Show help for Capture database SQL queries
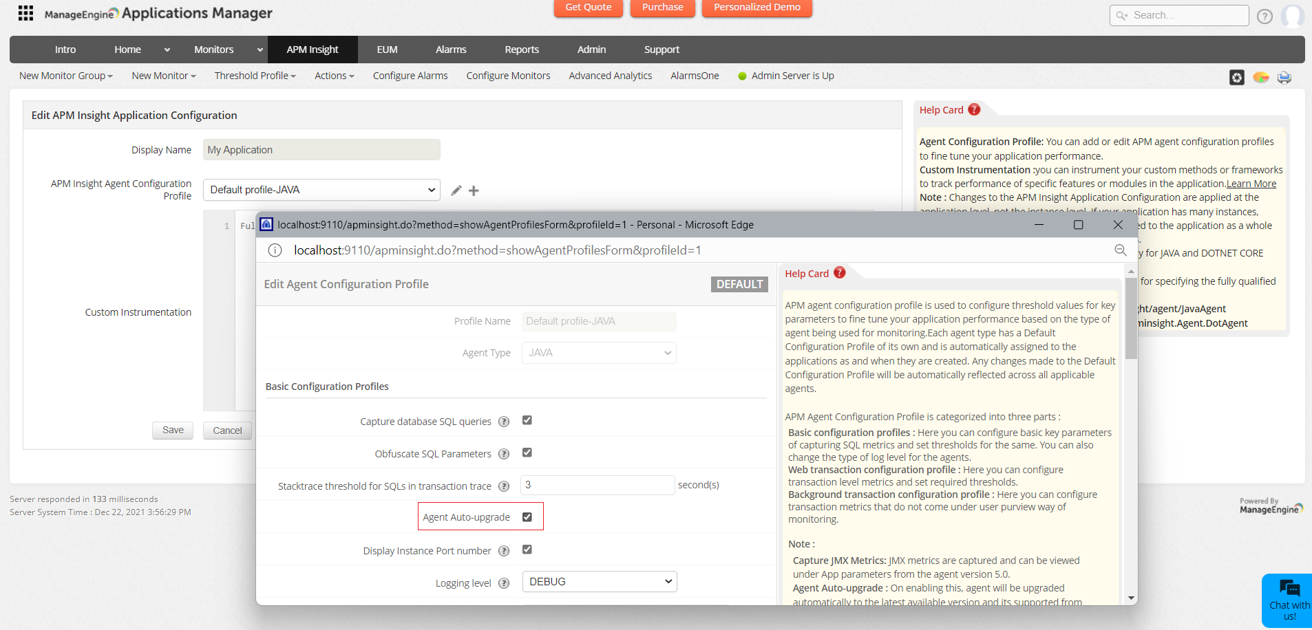 (x=504, y=422)
